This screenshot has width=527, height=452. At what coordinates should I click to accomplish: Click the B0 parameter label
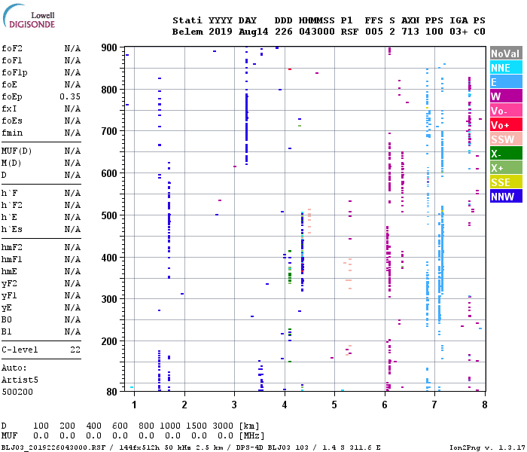click(7, 320)
